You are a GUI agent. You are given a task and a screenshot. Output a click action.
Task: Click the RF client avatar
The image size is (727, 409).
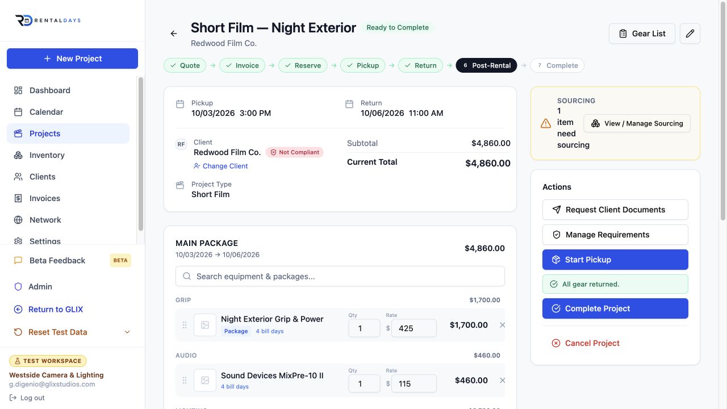[x=181, y=144]
